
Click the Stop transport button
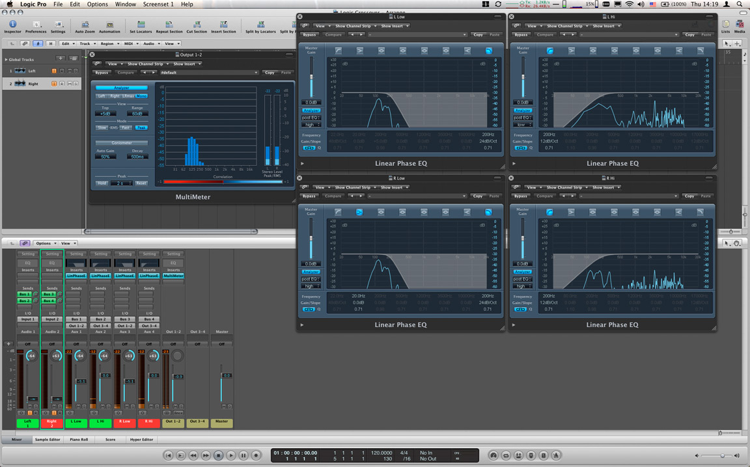tap(218, 455)
